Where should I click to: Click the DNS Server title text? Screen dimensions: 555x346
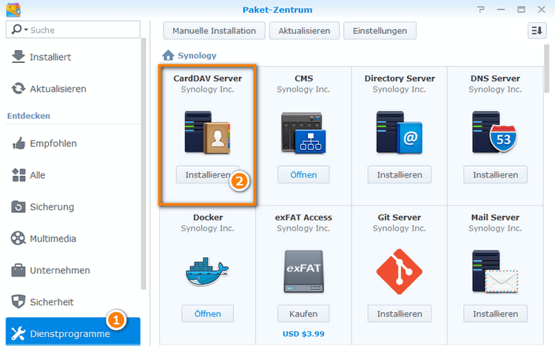tap(495, 78)
